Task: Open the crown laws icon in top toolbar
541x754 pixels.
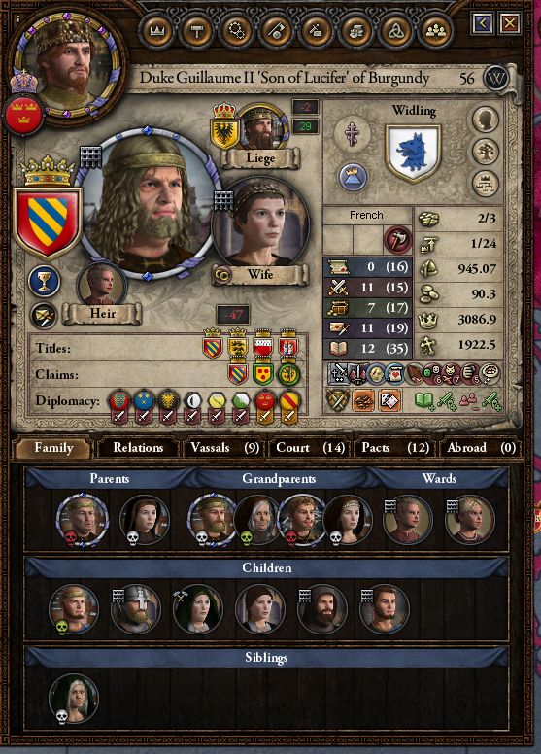Action: coord(157,31)
